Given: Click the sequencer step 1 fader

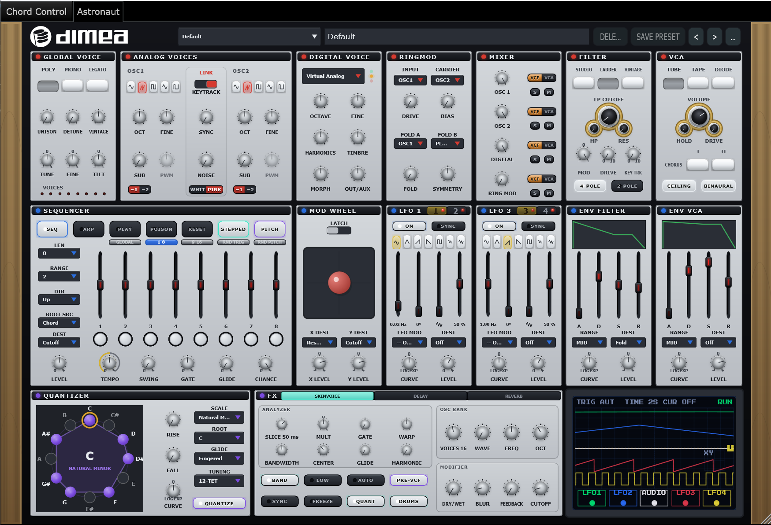Looking at the screenshot, I should point(100,285).
